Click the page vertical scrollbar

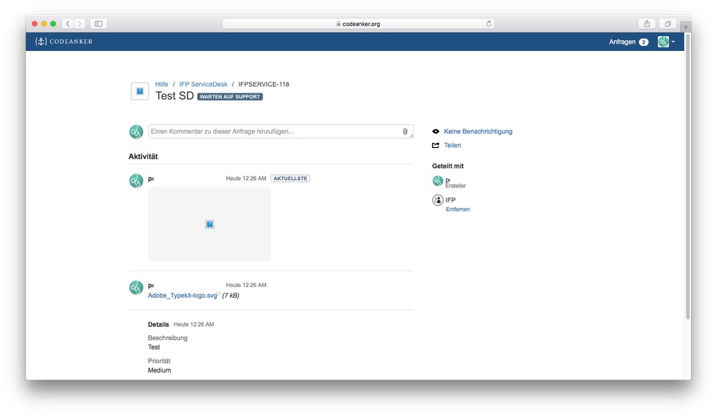688,176
